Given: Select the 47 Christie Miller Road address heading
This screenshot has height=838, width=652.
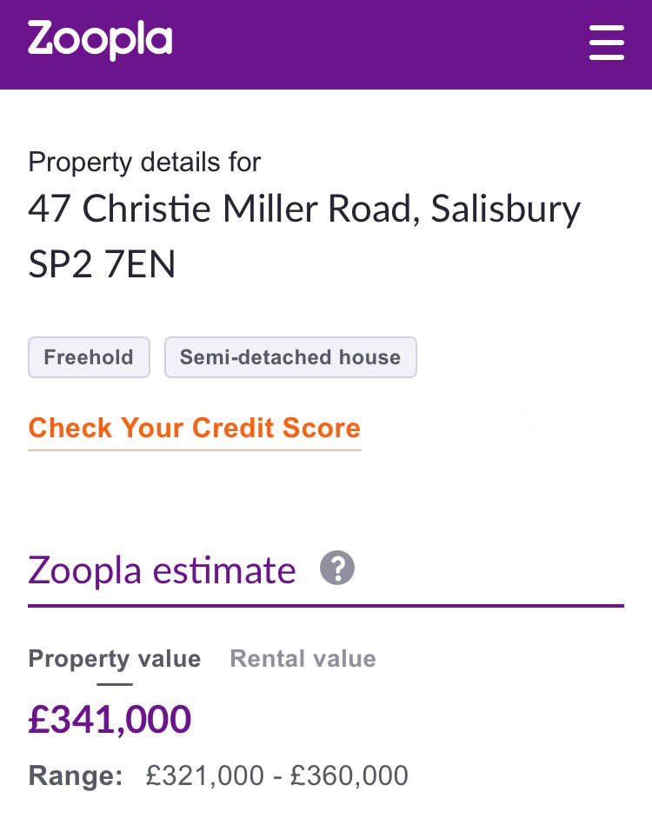Looking at the screenshot, I should coord(304,209).
